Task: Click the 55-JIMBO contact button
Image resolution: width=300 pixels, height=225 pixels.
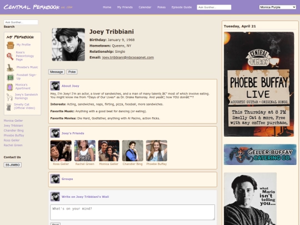Action: (12, 165)
